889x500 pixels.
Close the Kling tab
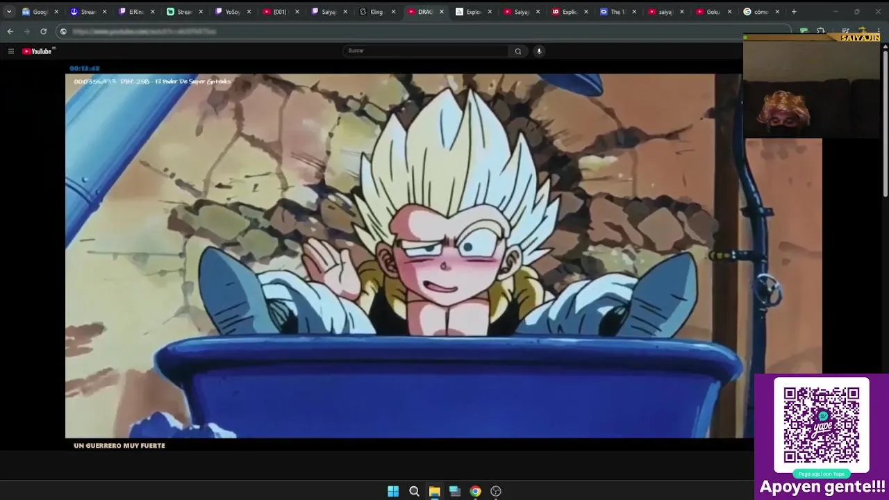[393, 12]
